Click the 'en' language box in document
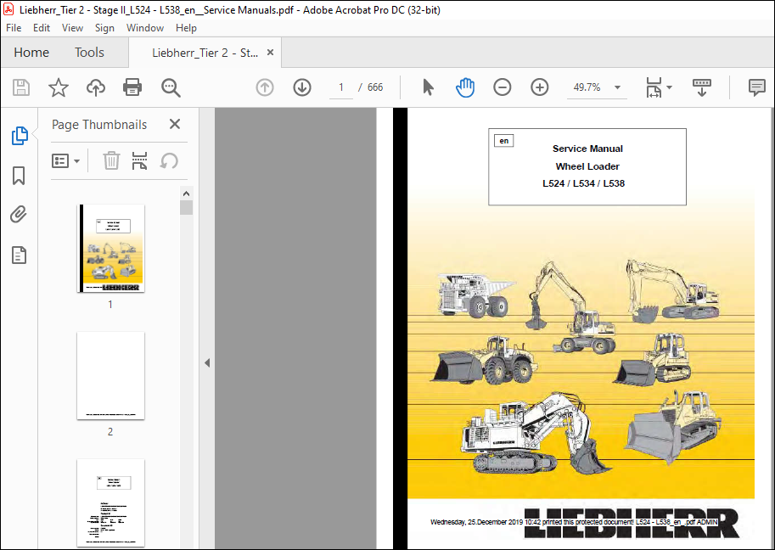775x550 pixels. pos(503,141)
